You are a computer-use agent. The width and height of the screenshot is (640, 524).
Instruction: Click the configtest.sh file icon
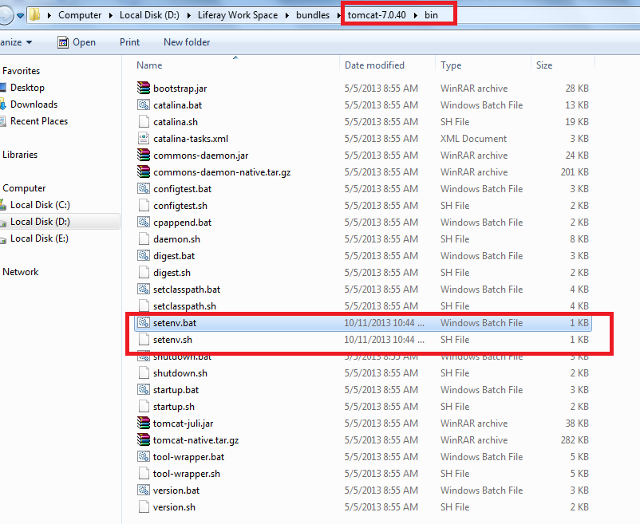(144, 205)
